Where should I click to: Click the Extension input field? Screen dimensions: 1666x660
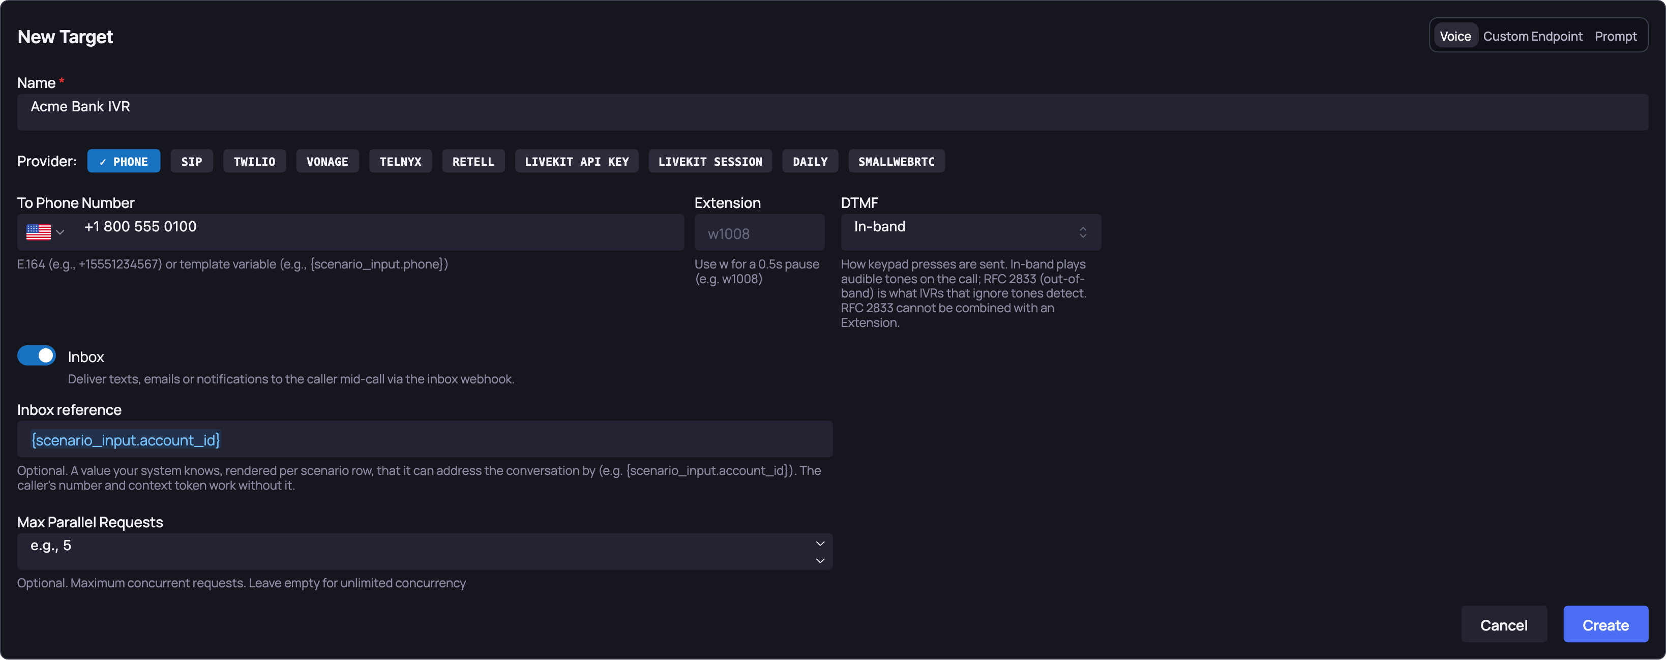(x=759, y=233)
